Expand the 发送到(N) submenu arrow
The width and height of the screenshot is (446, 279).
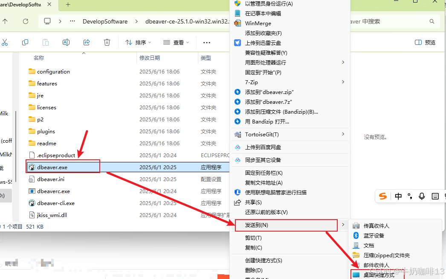pyautogui.click(x=343, y=225)
